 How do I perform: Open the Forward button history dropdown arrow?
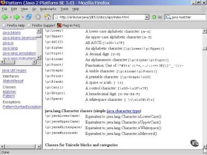click(23, 17)
